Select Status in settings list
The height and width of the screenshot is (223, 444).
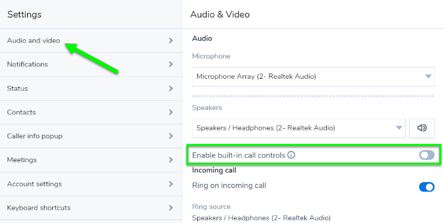[91, 88]
